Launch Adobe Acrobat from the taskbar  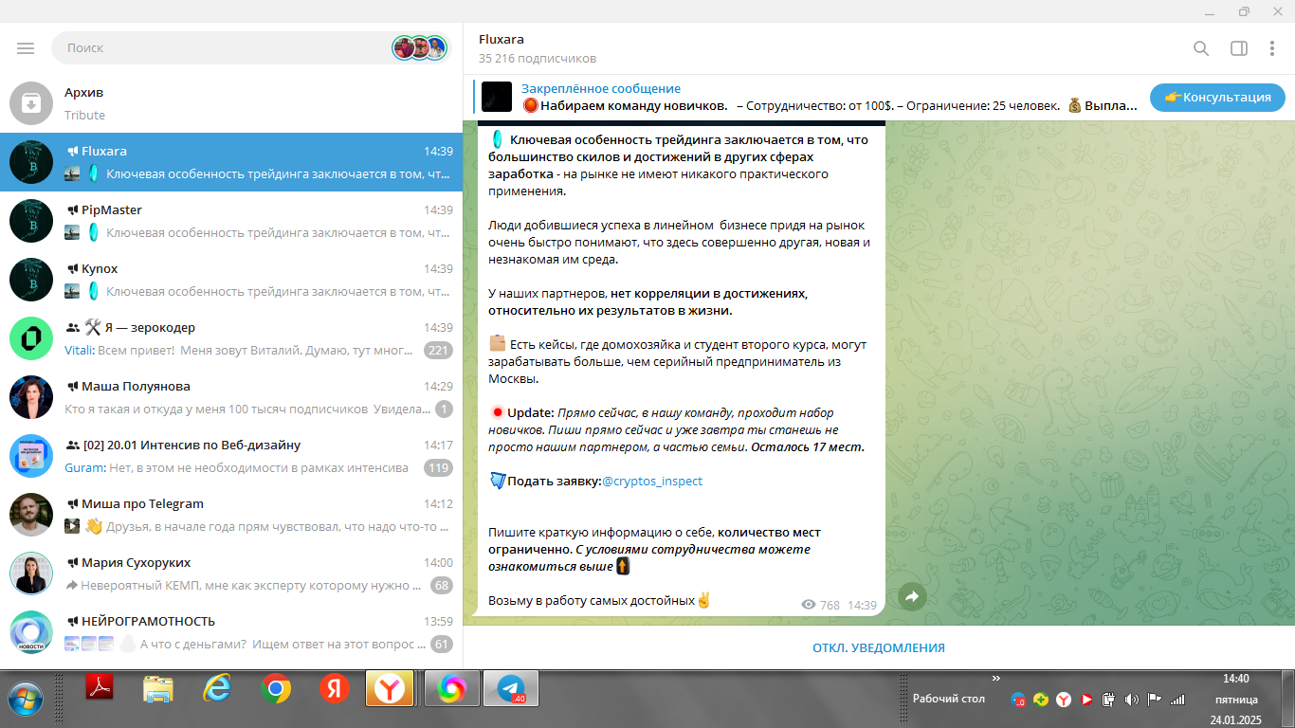(100, 687)
